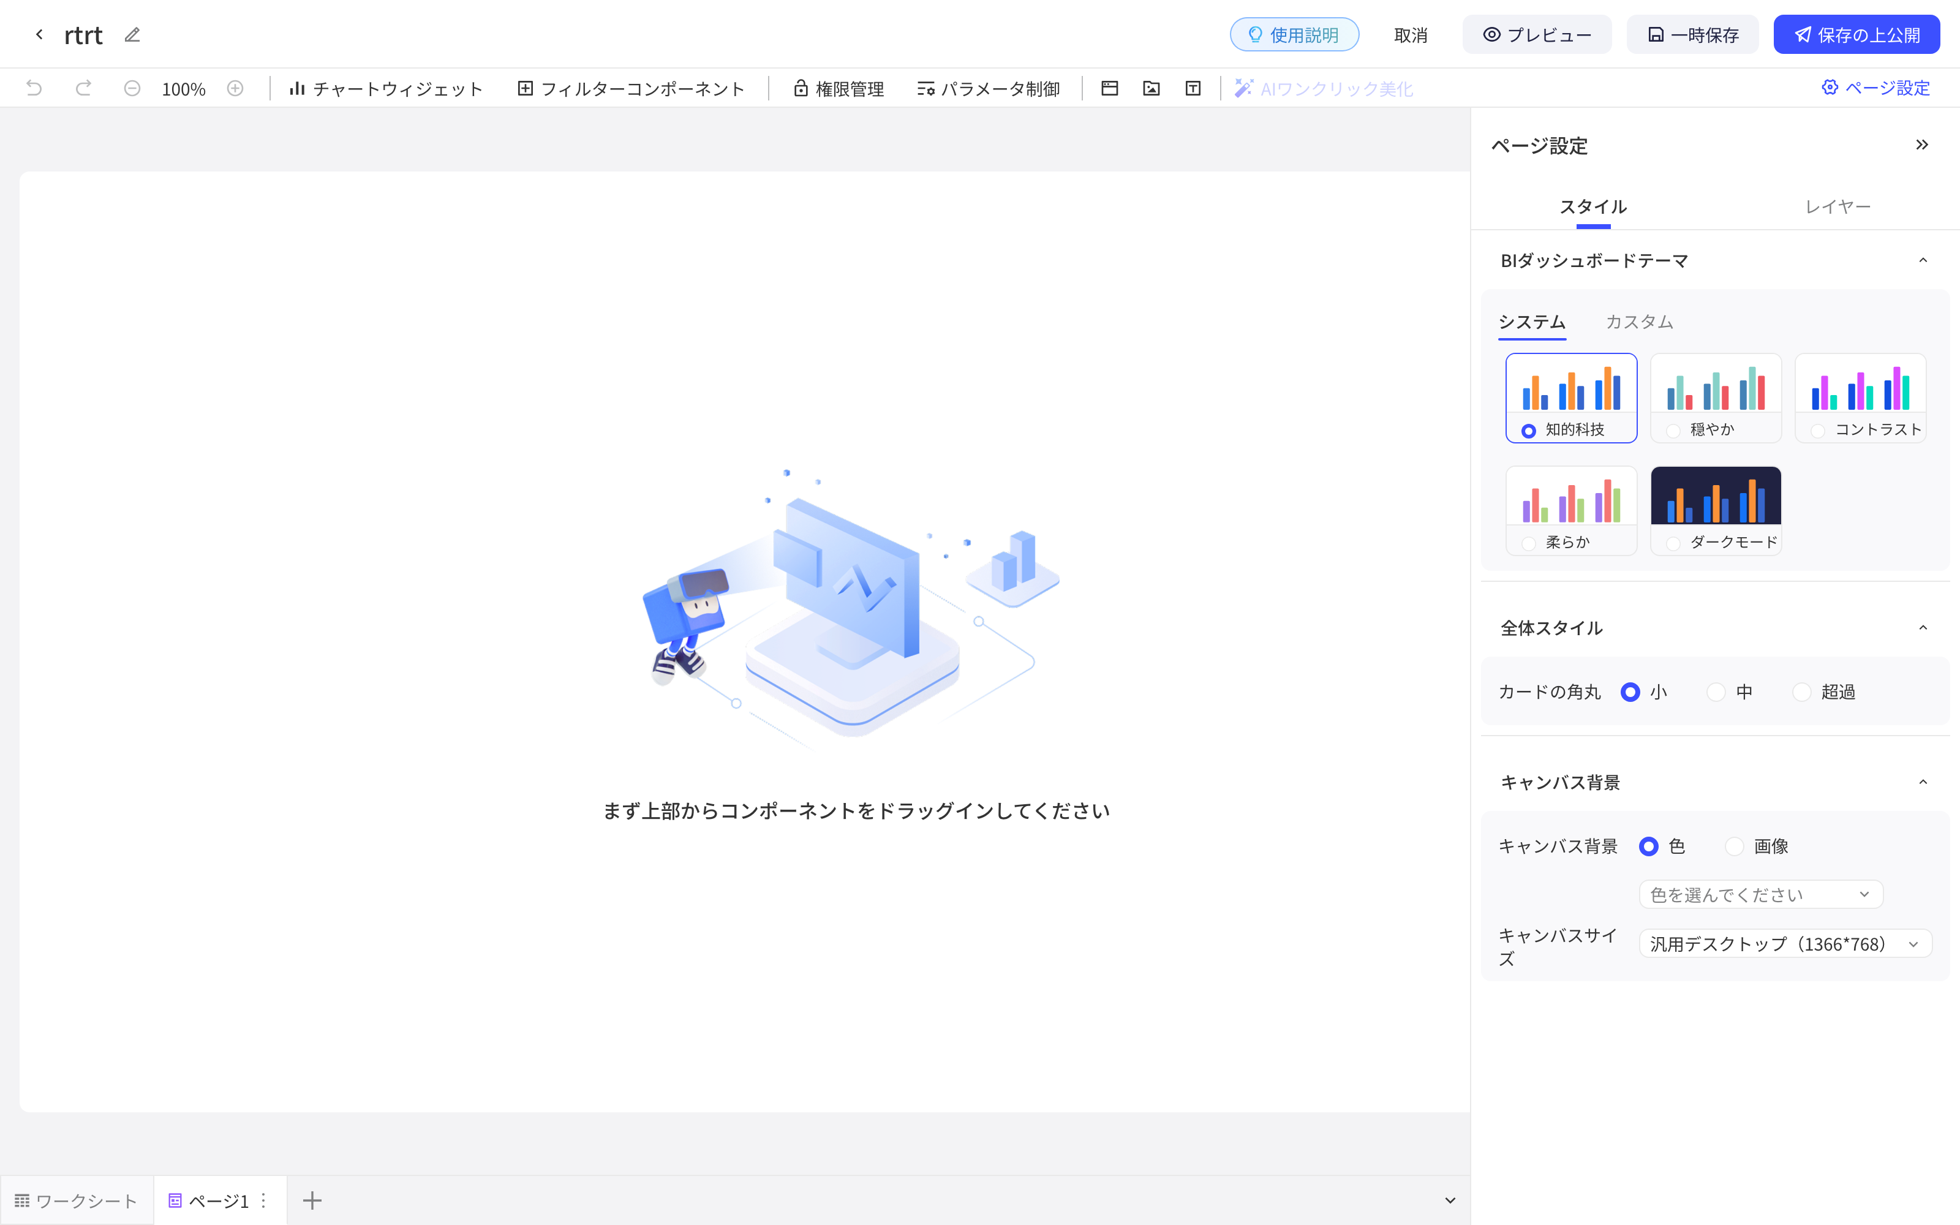Edit the dashboard name with pencil icon
The width and height of the screenshot is (1960, 1225).
pos(132,35)
